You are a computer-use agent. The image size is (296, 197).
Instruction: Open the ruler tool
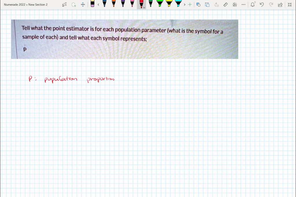click(226, 5)
